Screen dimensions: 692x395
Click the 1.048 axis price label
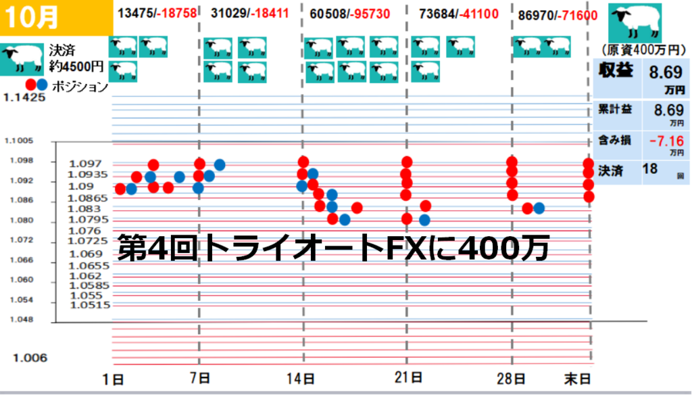point(22,319)
